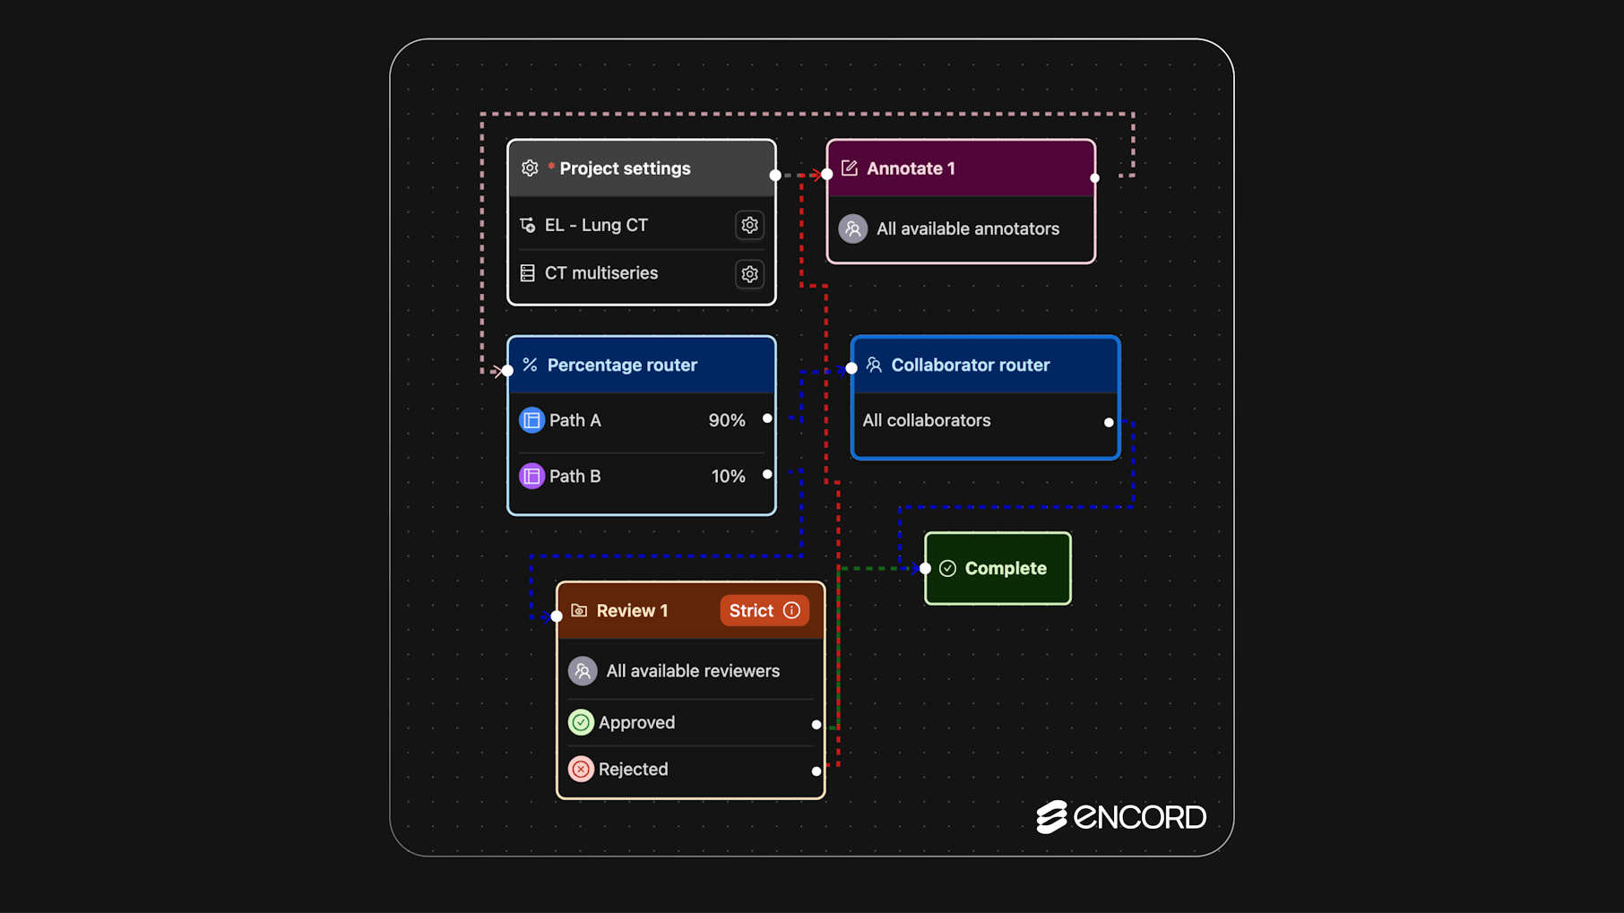This screenshot has width=1624, height=913.
Task: Click the collaborators icon on Collaborator router
Action: [x=873, y=365]
